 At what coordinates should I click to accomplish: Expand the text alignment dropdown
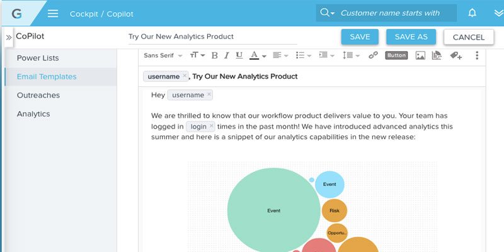280,55
